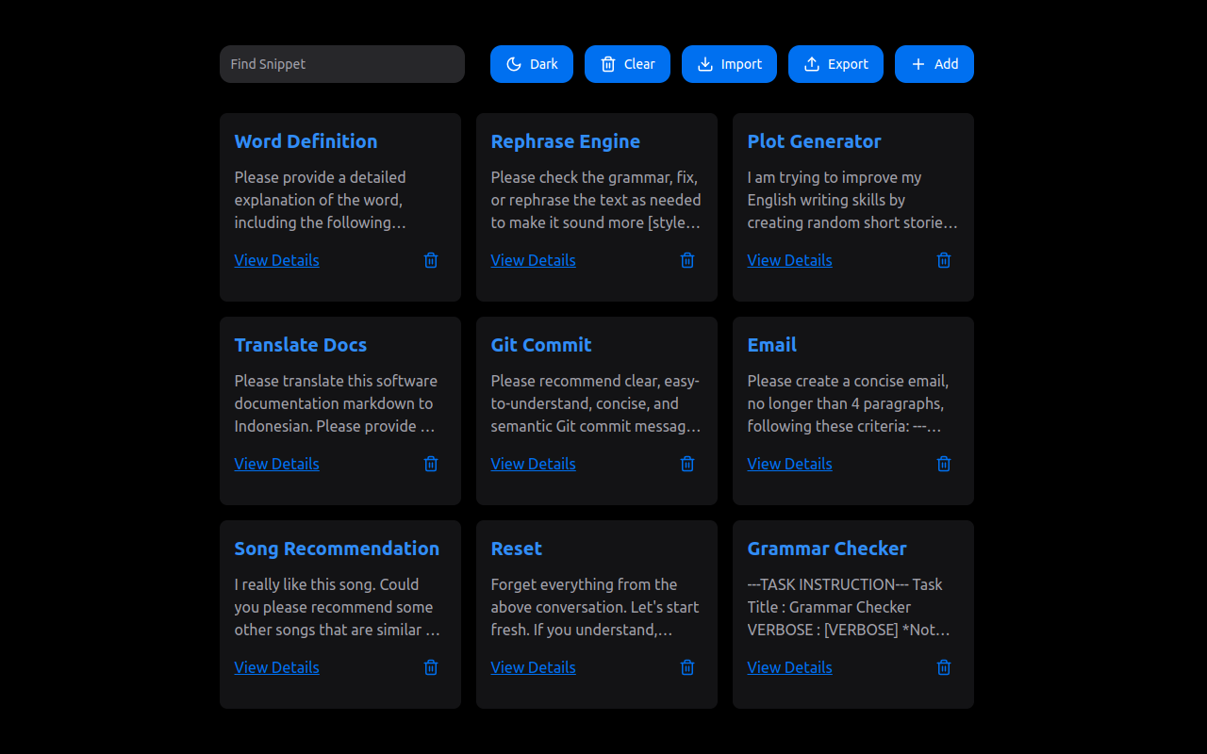Click the Git Commit card title
The height and width of the screenshot is (754, 1207).
(x=541, y=345)
